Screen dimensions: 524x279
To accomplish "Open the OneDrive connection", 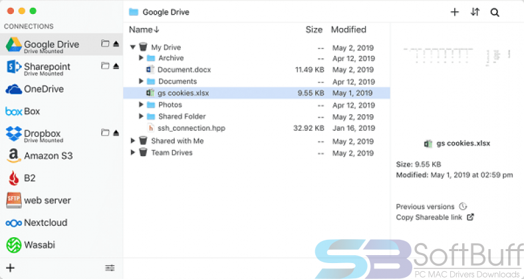I will coord(61,89).
